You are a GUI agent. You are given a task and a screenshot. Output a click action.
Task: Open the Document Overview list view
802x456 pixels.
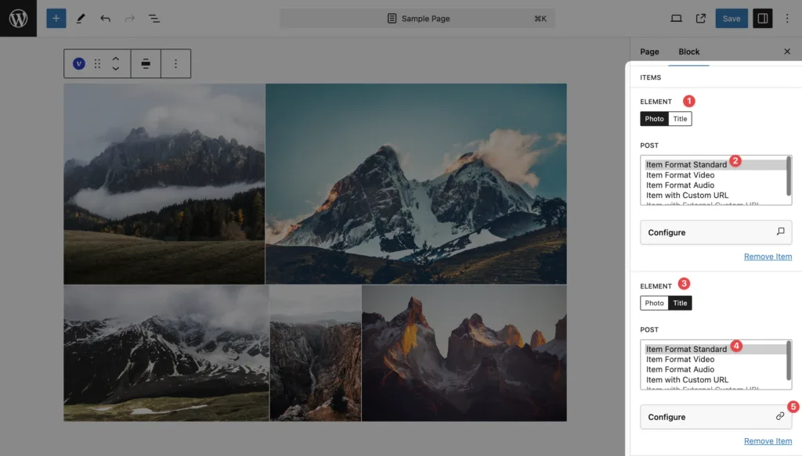pyautogui.click(x=154, y=19)
